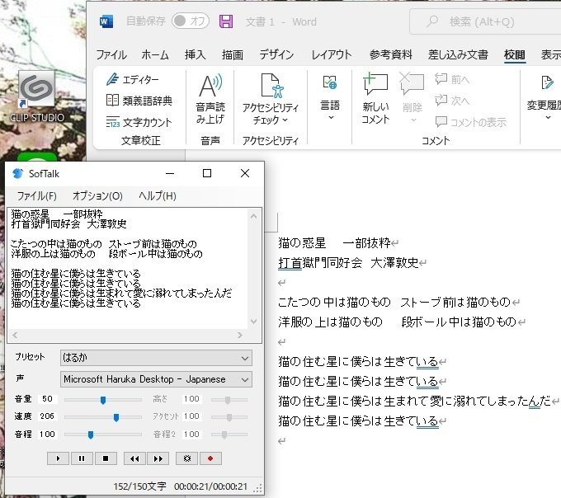Open SofTalk オプション(O) menu
561x498 pixels.
coord(97,196)
